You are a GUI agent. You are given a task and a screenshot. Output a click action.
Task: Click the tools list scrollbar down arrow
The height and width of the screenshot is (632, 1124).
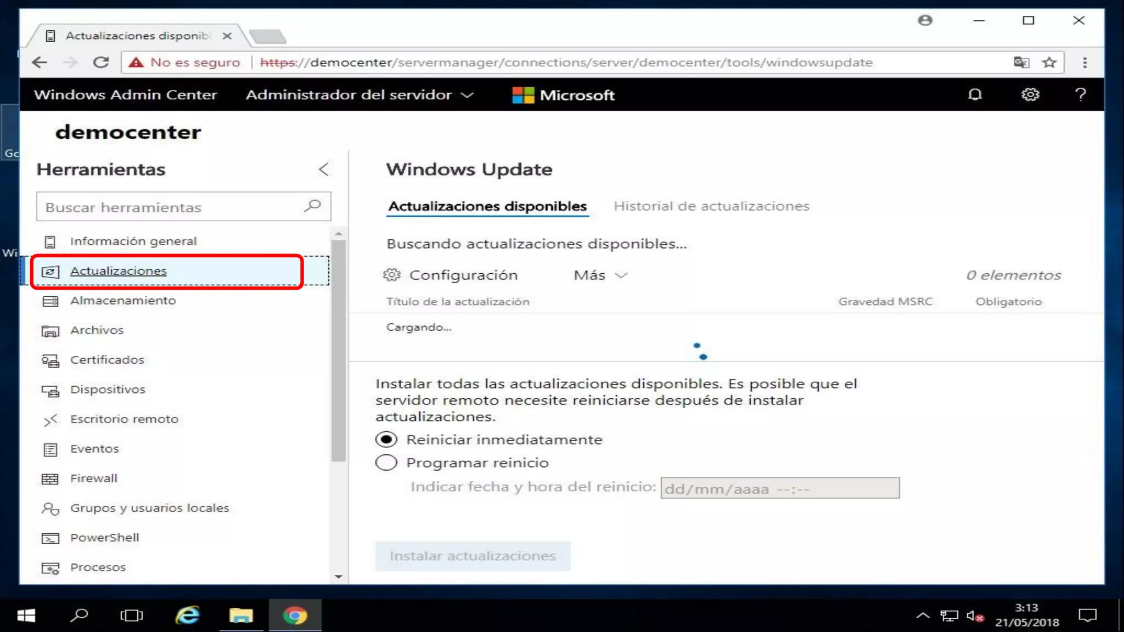click(x=339, y=577)
